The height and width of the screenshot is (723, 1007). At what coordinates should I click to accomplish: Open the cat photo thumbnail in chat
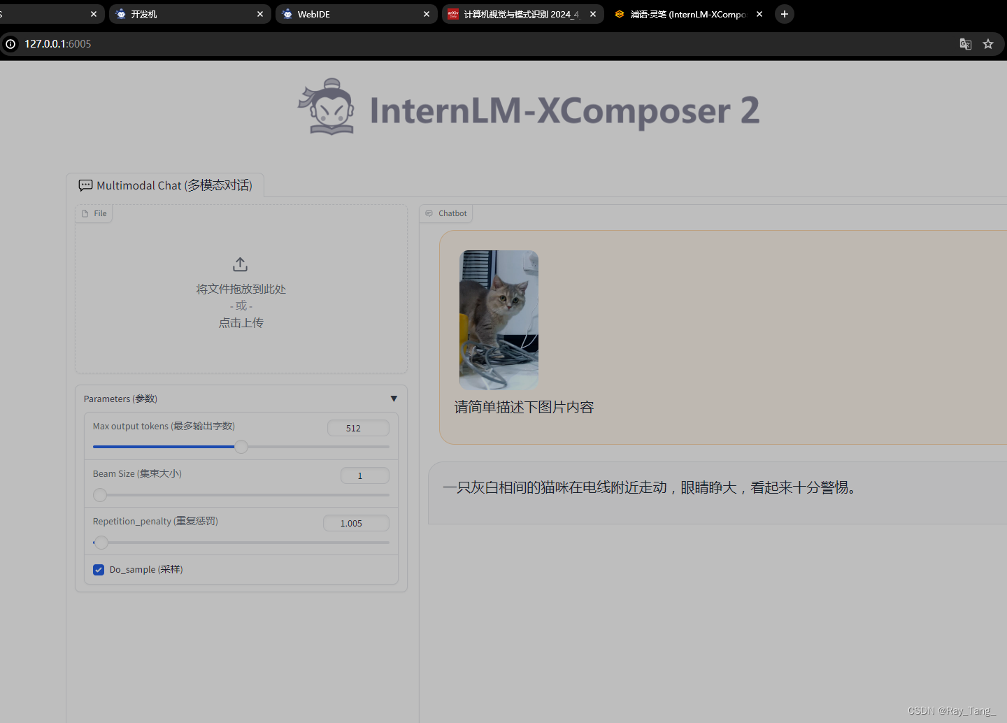point(499,320)
